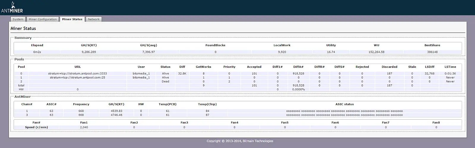Click the Accepted column header
Viewport: 475px width, 148px height.
pyautogui.click(x=254, y=67)
